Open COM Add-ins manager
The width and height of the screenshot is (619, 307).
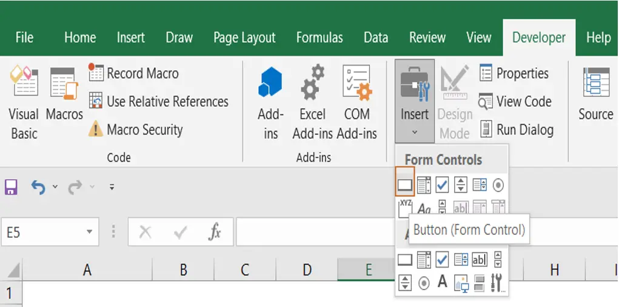tap(357, 102)
